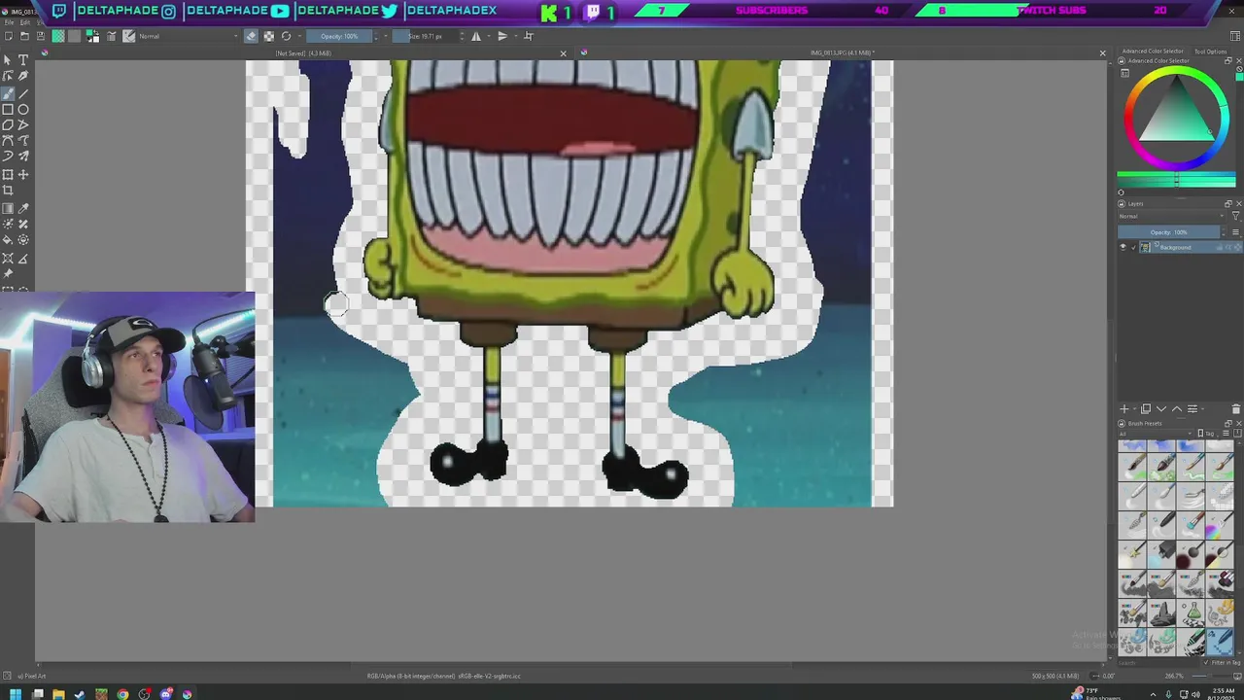
Task: Reload original brush preset
Action: coord(286,36)
